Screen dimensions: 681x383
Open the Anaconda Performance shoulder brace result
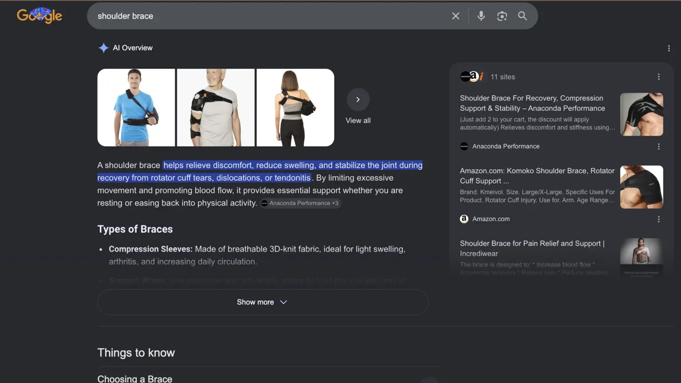point(533,103)
